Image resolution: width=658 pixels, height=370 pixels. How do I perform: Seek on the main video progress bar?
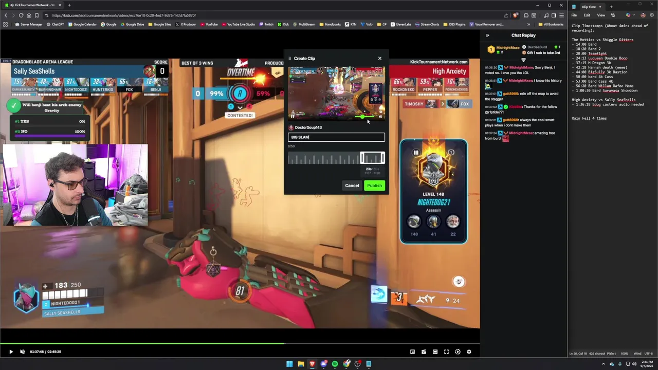(240, 343)
